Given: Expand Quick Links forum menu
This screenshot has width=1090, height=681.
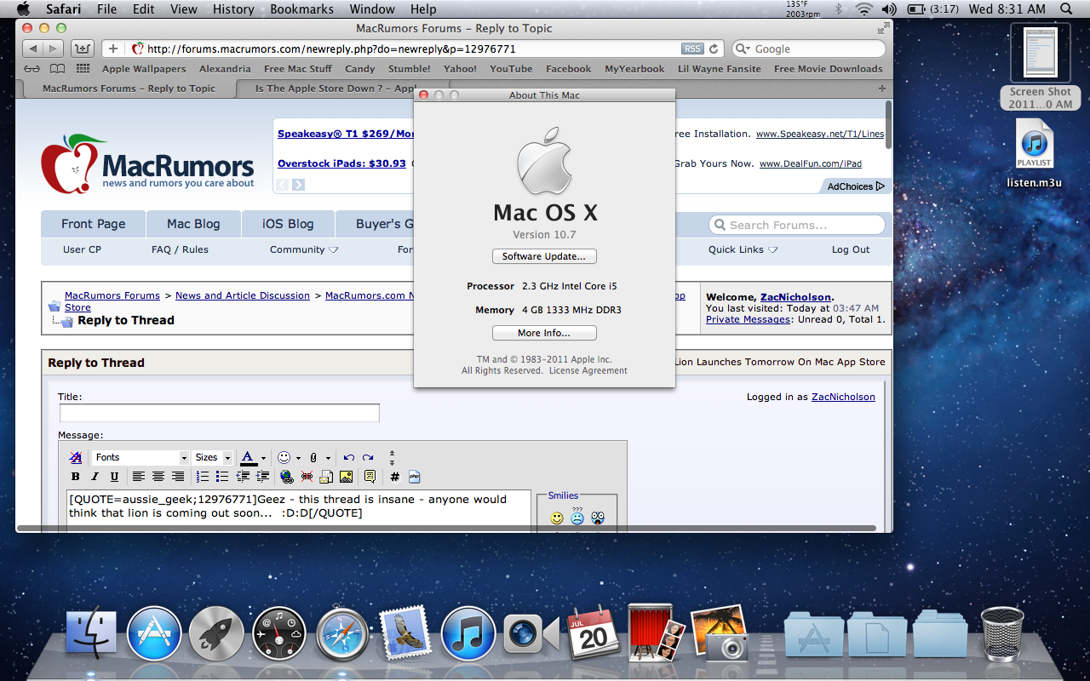Looking at the screenshot, I should [743, 249].
